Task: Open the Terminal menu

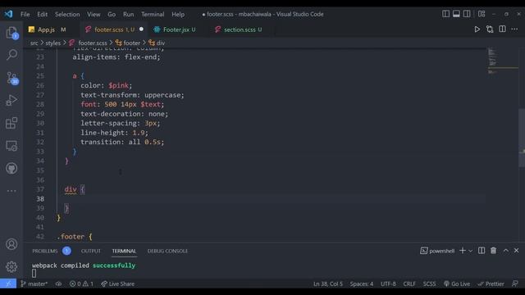Action: pos(153,15)
